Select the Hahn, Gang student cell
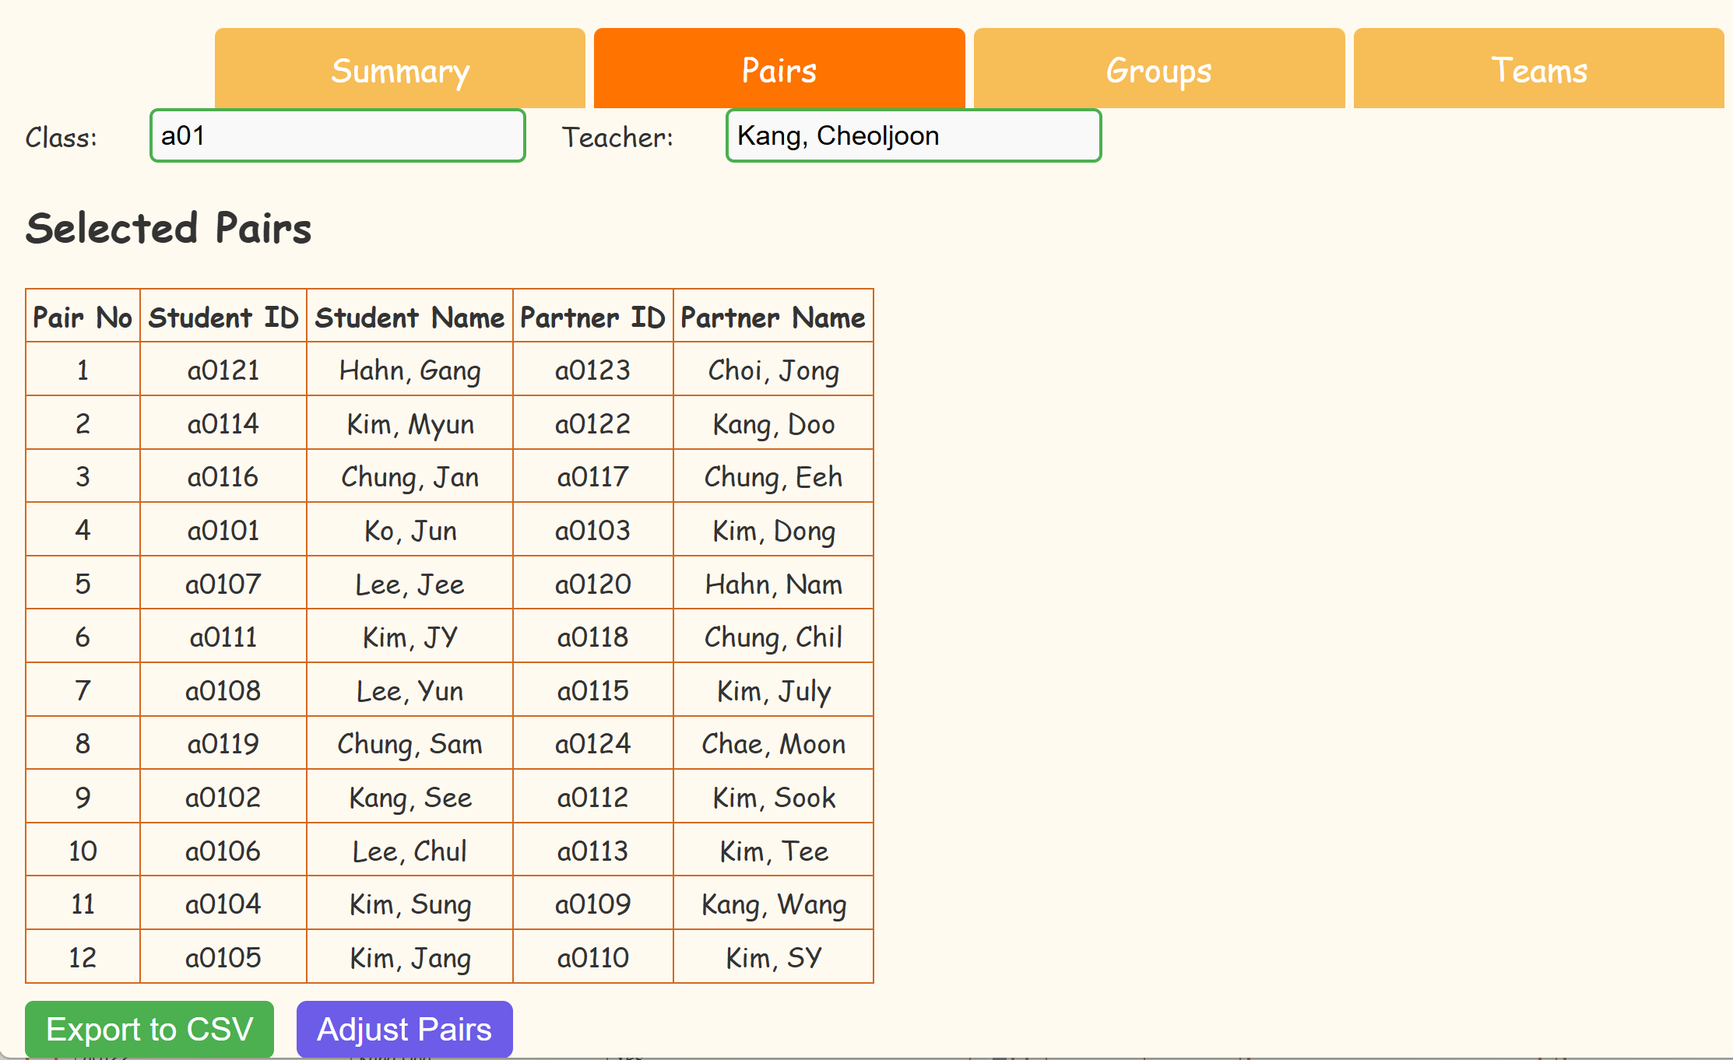The image size is (1733, 1060). (x=410, y=370)
